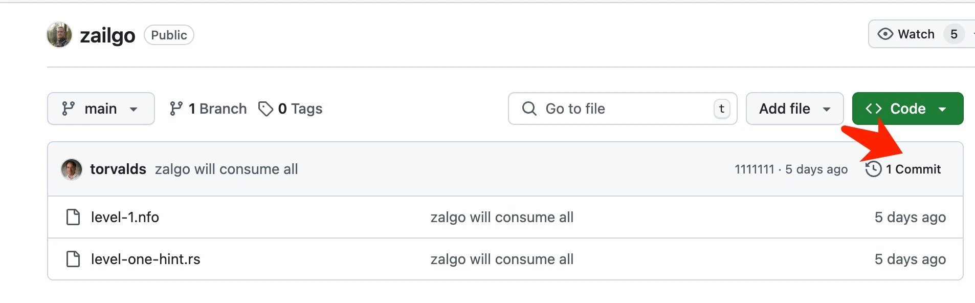Open the level-one-hint.rs file

click(x=145, y=259)
